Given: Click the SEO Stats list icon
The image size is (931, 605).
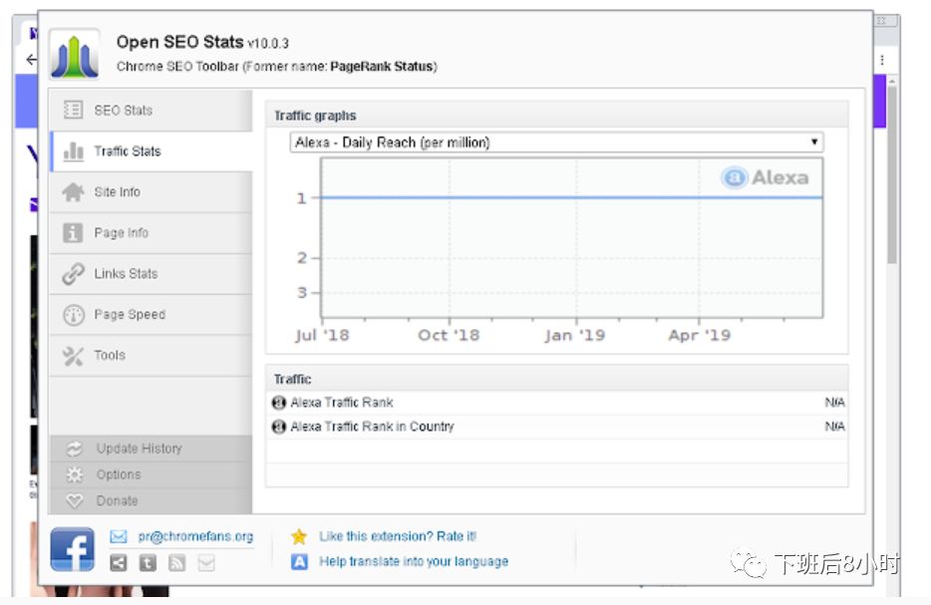Looking at the screenshot, I should coord(73,110).
